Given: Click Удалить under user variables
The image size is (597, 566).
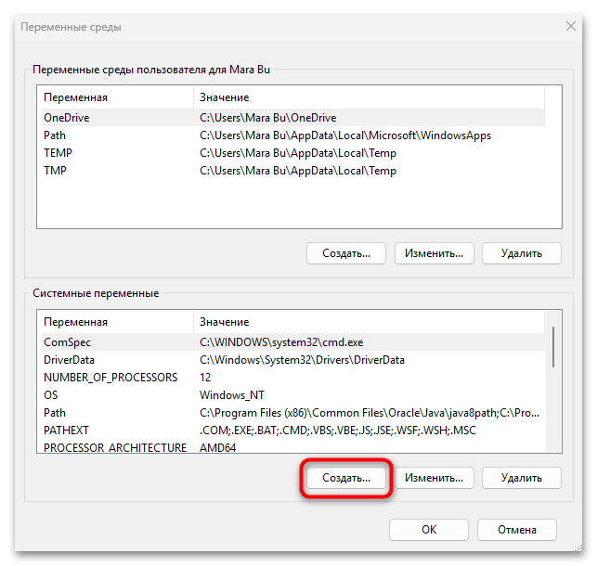Looking at the screenshot, I should 521,252.
